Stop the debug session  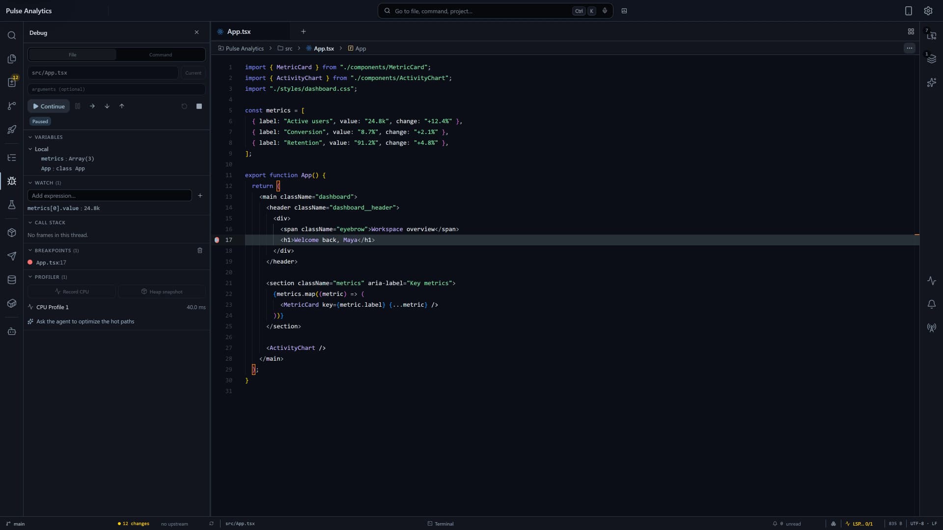[199, 106]
